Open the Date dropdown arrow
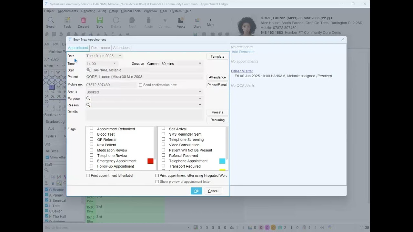413x232 pixels. click(120, 56)
